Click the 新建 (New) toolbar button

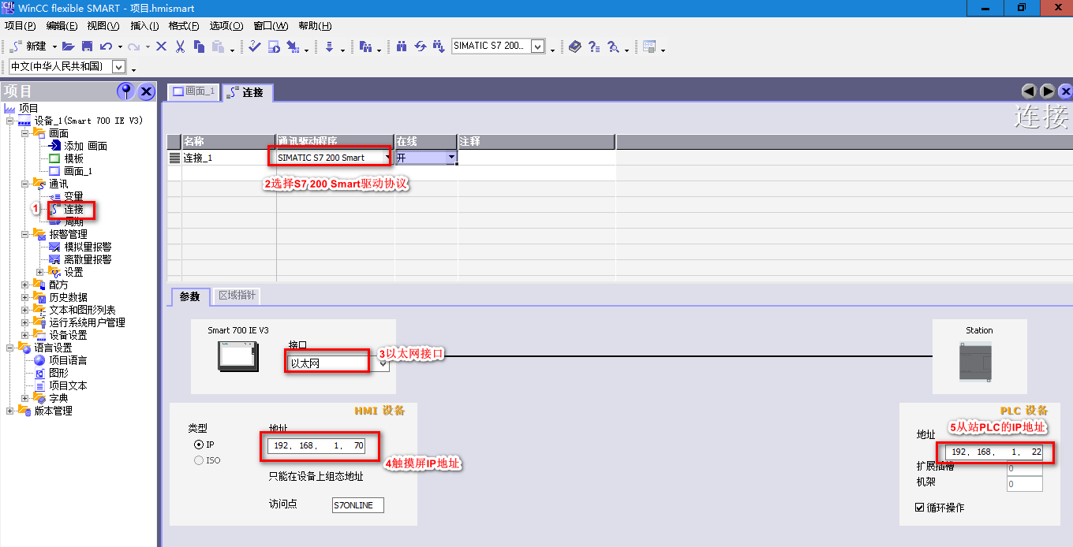coord(28,47)
